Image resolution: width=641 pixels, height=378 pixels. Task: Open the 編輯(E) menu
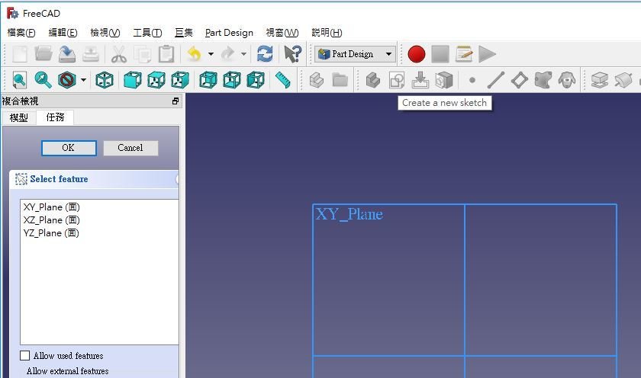coord(63,33)
